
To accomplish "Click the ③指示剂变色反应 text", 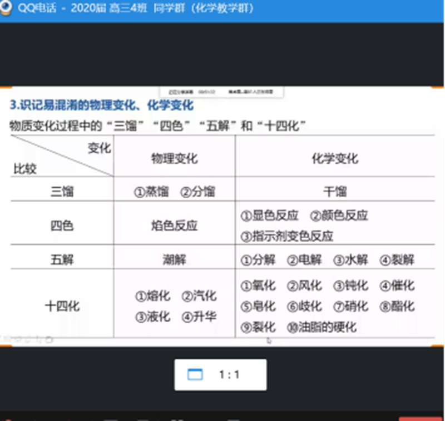I will click(287, 236).
